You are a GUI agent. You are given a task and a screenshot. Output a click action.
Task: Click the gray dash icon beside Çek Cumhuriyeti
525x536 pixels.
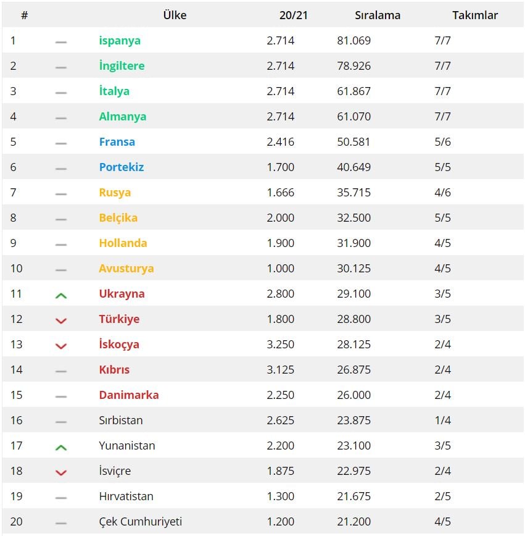pyautogui.click(x=61, y=523)
